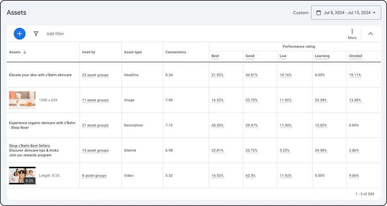Open the More three-dot menu
This screenshot has height=206, width=387.
point(352,34)
